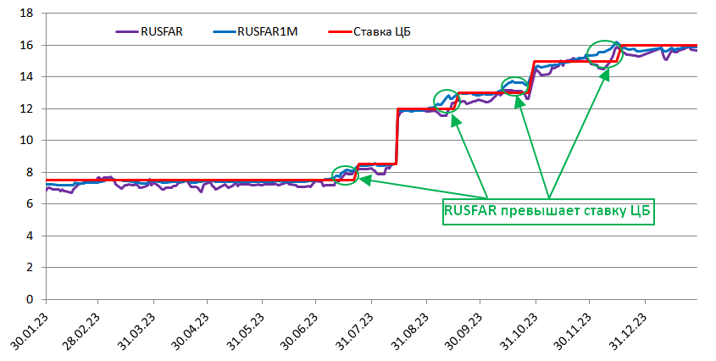Image resolution: width=716 pixels, height=361 pixels.
Task: Click the 0 value on y-axis
Action: (29, 299)
